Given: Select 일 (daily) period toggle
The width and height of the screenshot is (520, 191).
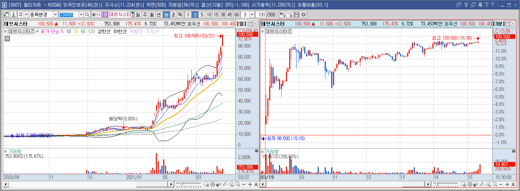Looking at the screenshot, I should pos(138,15).
